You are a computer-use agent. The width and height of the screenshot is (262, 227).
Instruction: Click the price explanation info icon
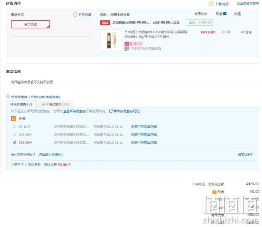click(x=211, y=4)
